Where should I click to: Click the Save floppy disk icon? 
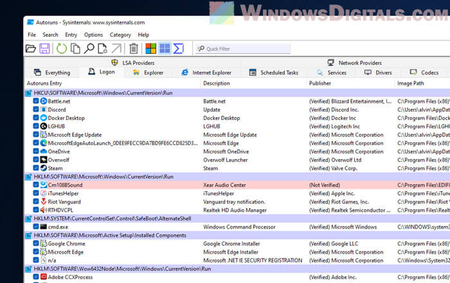44,49
